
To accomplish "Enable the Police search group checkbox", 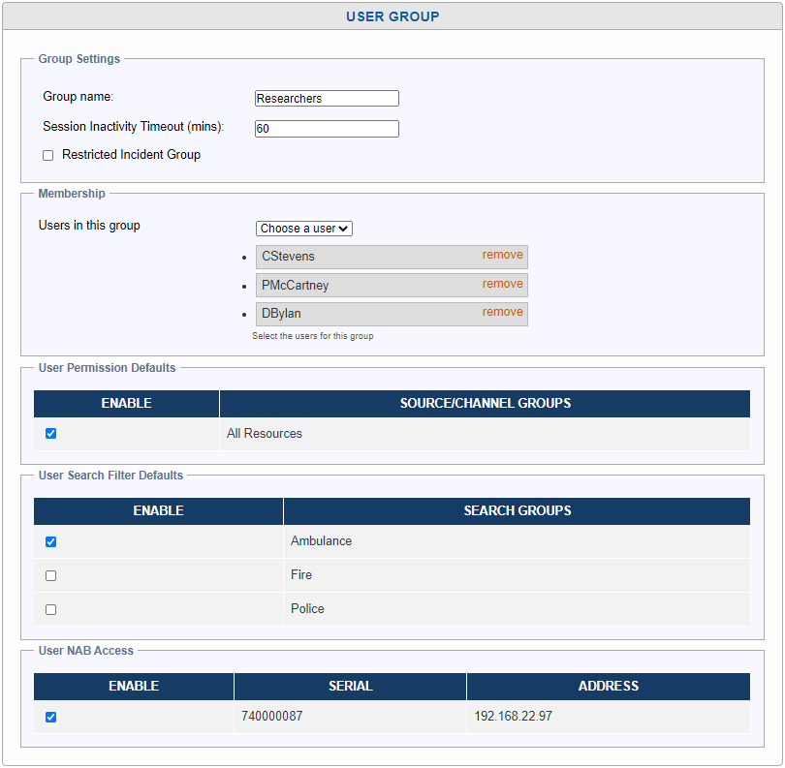I will coord(51,609).
